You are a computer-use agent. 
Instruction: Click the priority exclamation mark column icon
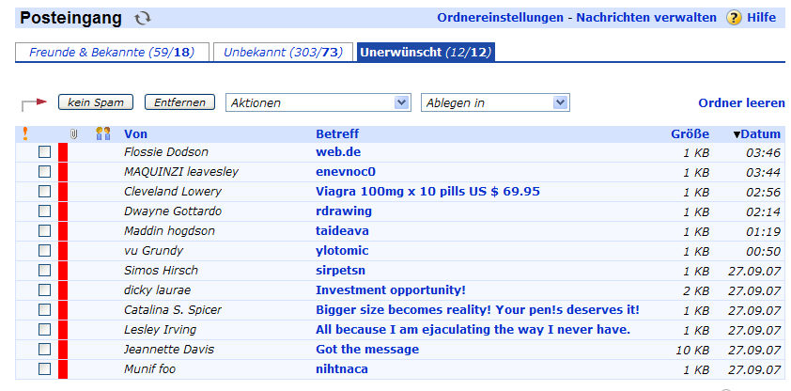click(x=25, y=133)
